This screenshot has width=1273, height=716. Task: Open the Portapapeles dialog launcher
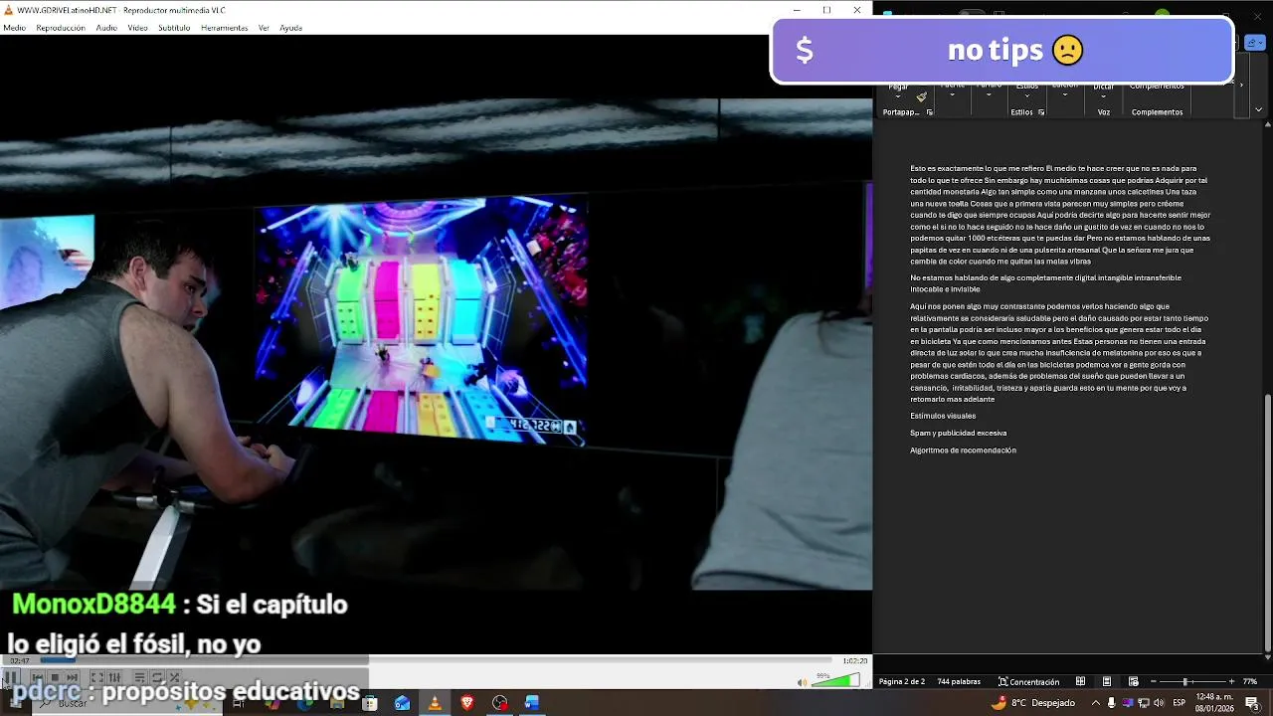point(930,112)
